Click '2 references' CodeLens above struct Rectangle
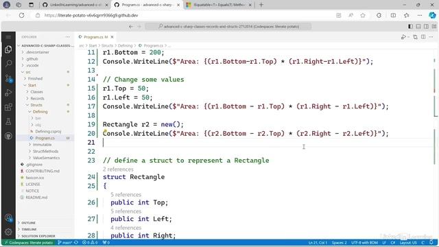The width and height of the screenshot is (439, 247). [118, 169]
